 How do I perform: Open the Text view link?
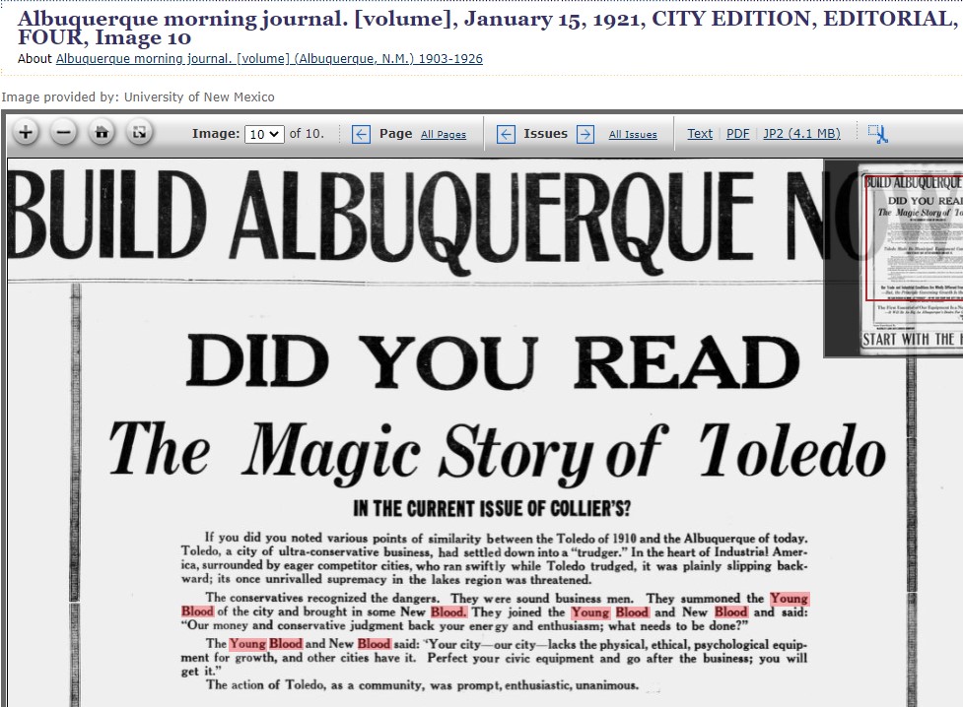pos(700,133)
